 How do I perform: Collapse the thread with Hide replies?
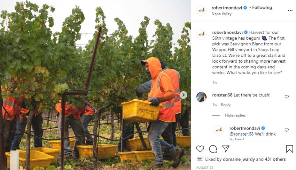[x=235, y=115]
